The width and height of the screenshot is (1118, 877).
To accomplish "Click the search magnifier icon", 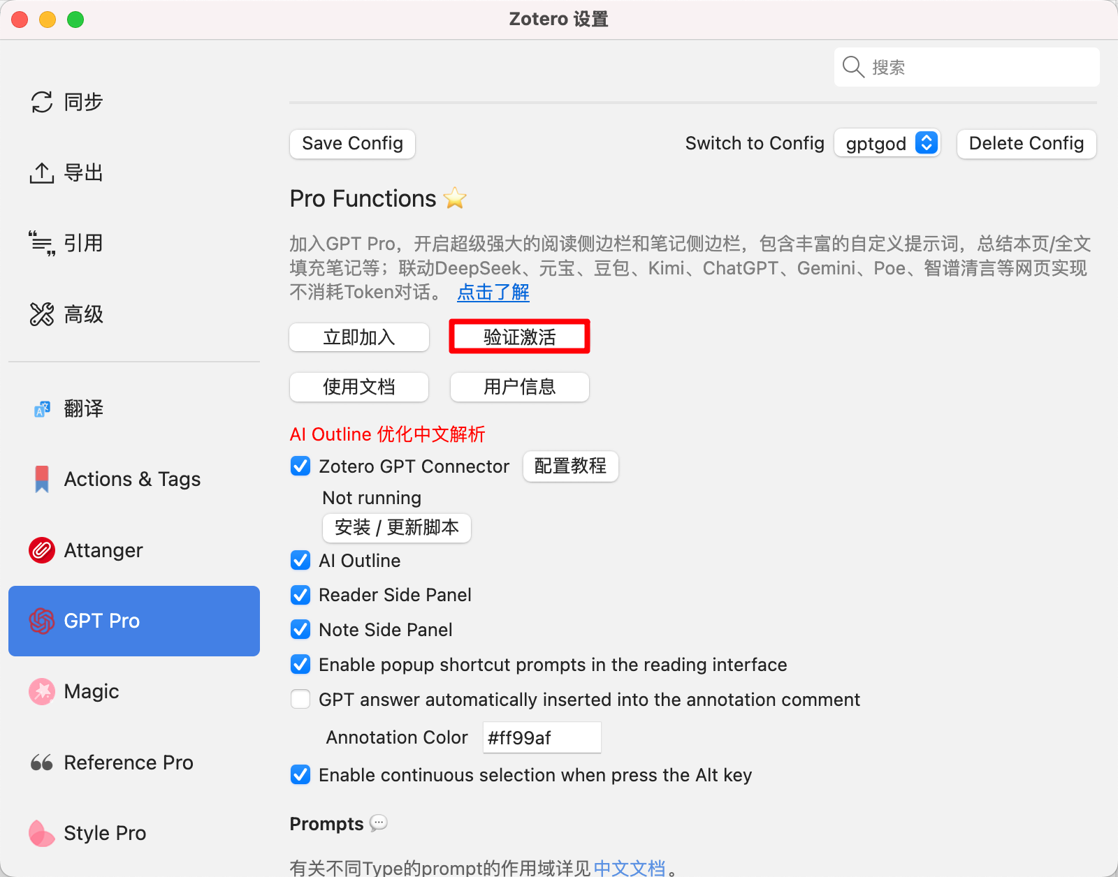I will click(x=853, y=67).
